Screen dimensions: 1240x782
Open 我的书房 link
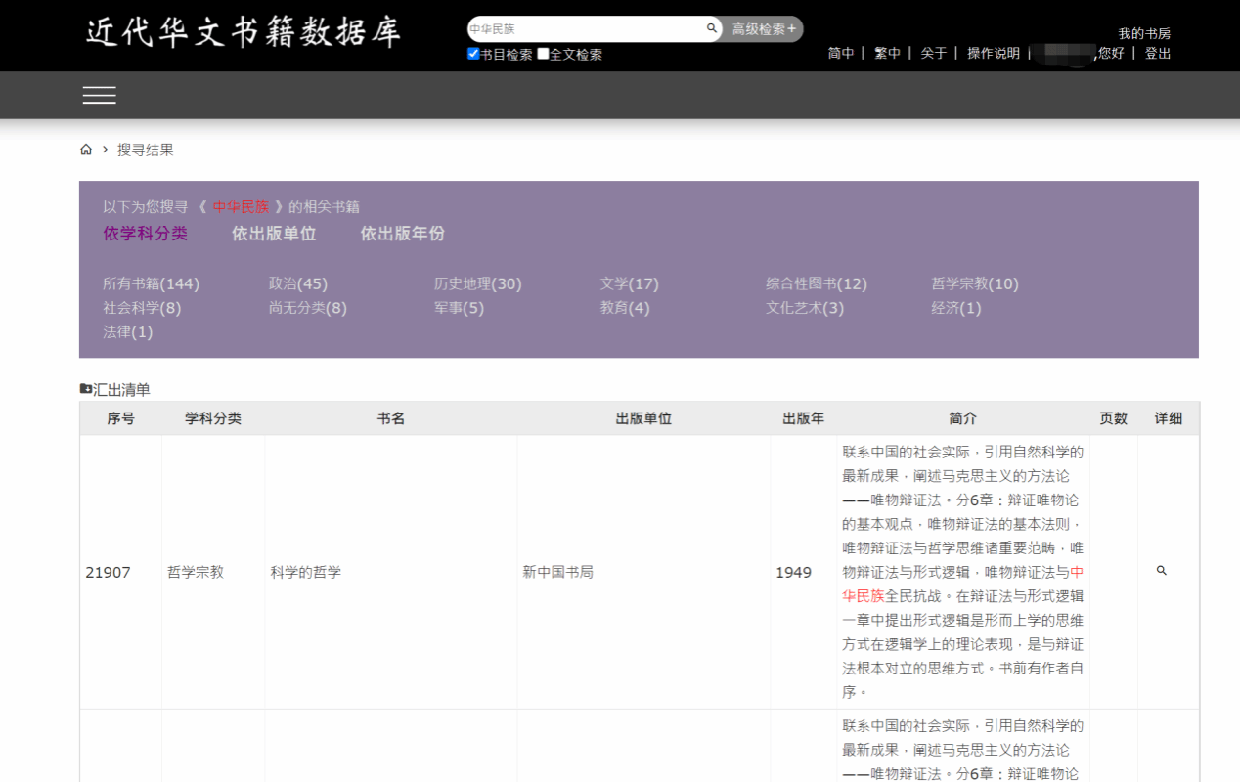1144,33
